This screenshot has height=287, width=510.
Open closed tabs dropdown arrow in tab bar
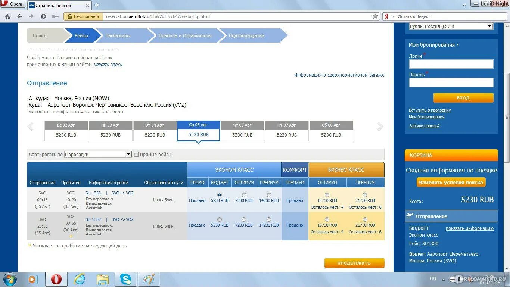(464, 5)
